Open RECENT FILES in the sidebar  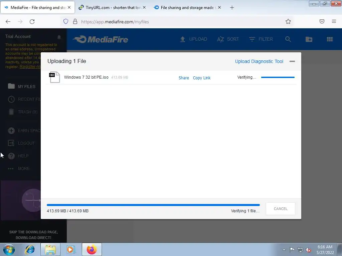(24, 99)
